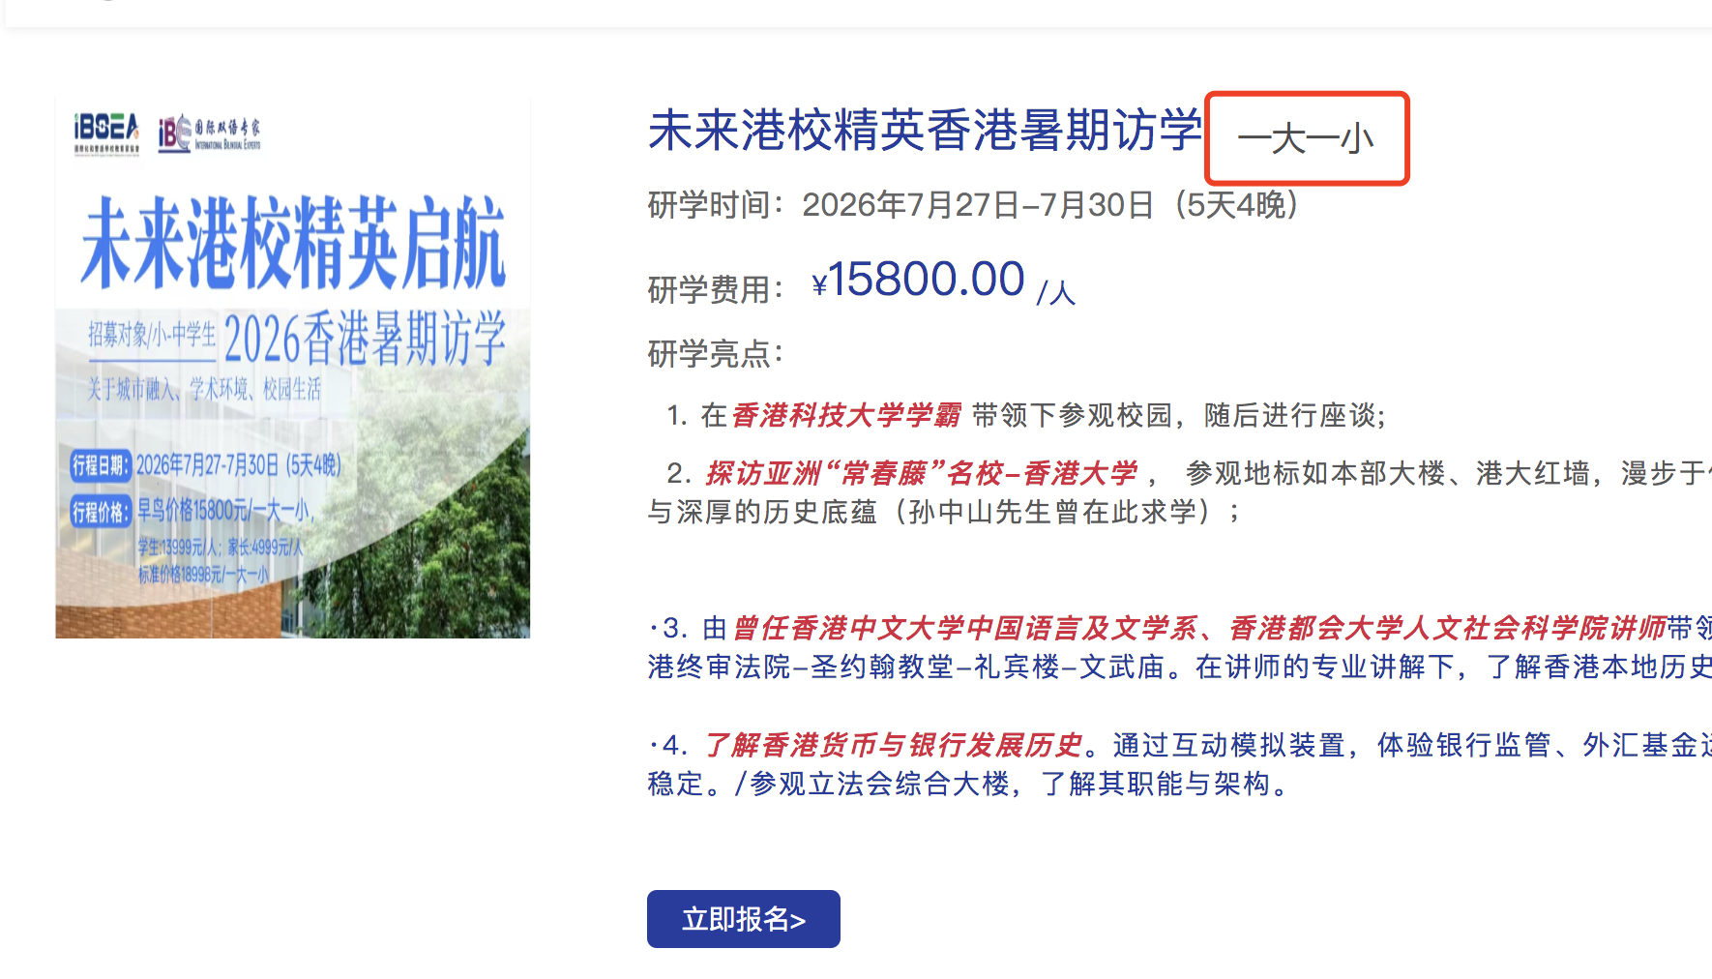Select the 行程日期 badge on the poster
Screen dimensions: 1712x979
(x=101, y=465)
